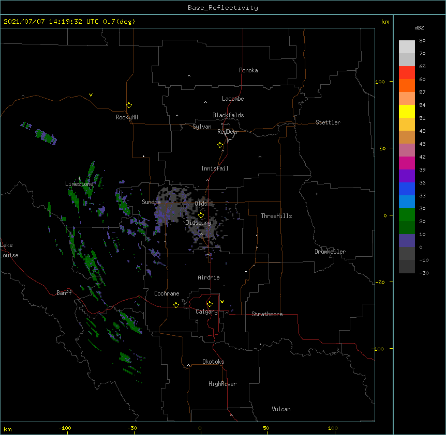Image resolution: width=446 pixels, height=435 pixels.
Task: Click the yellow diamond marker below RedDeer
Action: [220, 145]
